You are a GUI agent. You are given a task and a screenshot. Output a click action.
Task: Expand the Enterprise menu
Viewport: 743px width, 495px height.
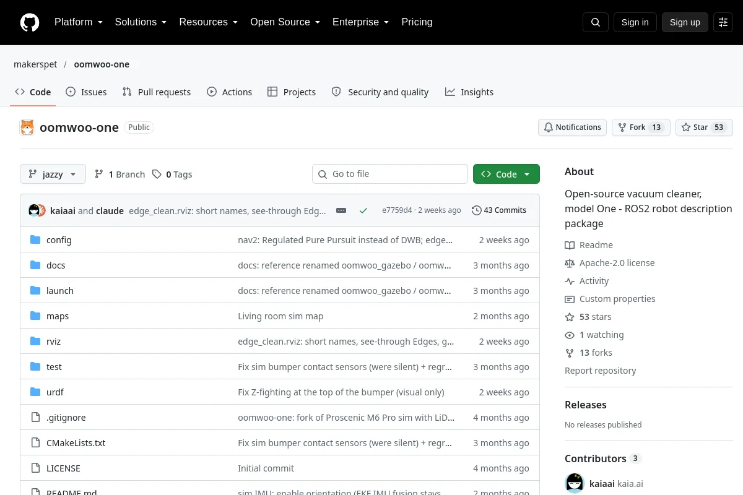(x=360, y=22)
